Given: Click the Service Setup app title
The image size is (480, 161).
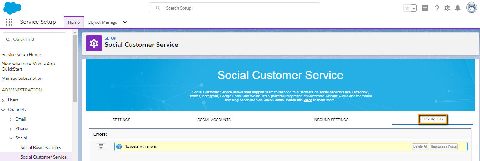Looking at the screenshot, I should point(38,22).
